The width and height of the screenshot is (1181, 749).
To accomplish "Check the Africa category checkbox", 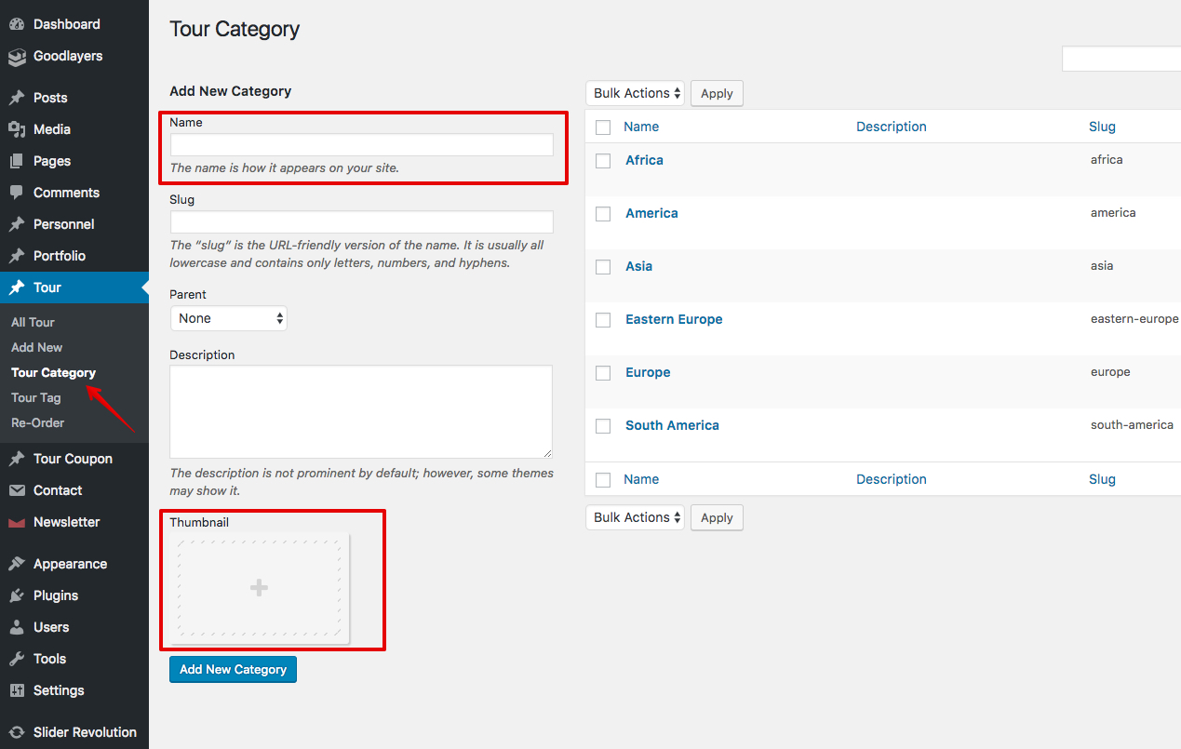I will tap(603, 161).
